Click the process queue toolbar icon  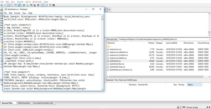(x=27, y=5)
